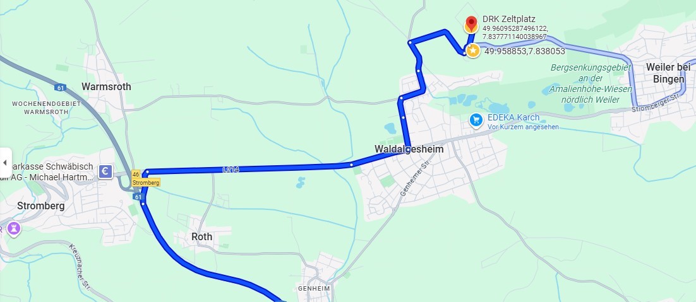696x302 pixels.
Task: Select the purple castle landmark icon
Action: coord(14,228)
